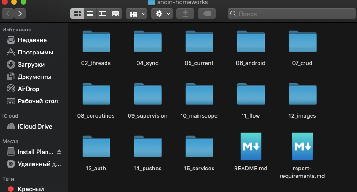Select the Красный tag in sidebar
Screen dimensions: 357x192
tap(26, 189)
